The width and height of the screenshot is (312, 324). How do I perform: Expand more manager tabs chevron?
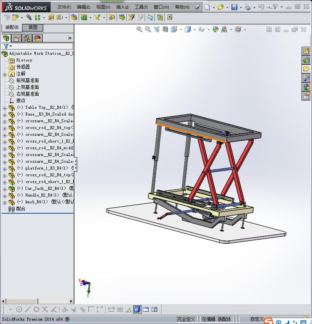(x=70, y=38)
